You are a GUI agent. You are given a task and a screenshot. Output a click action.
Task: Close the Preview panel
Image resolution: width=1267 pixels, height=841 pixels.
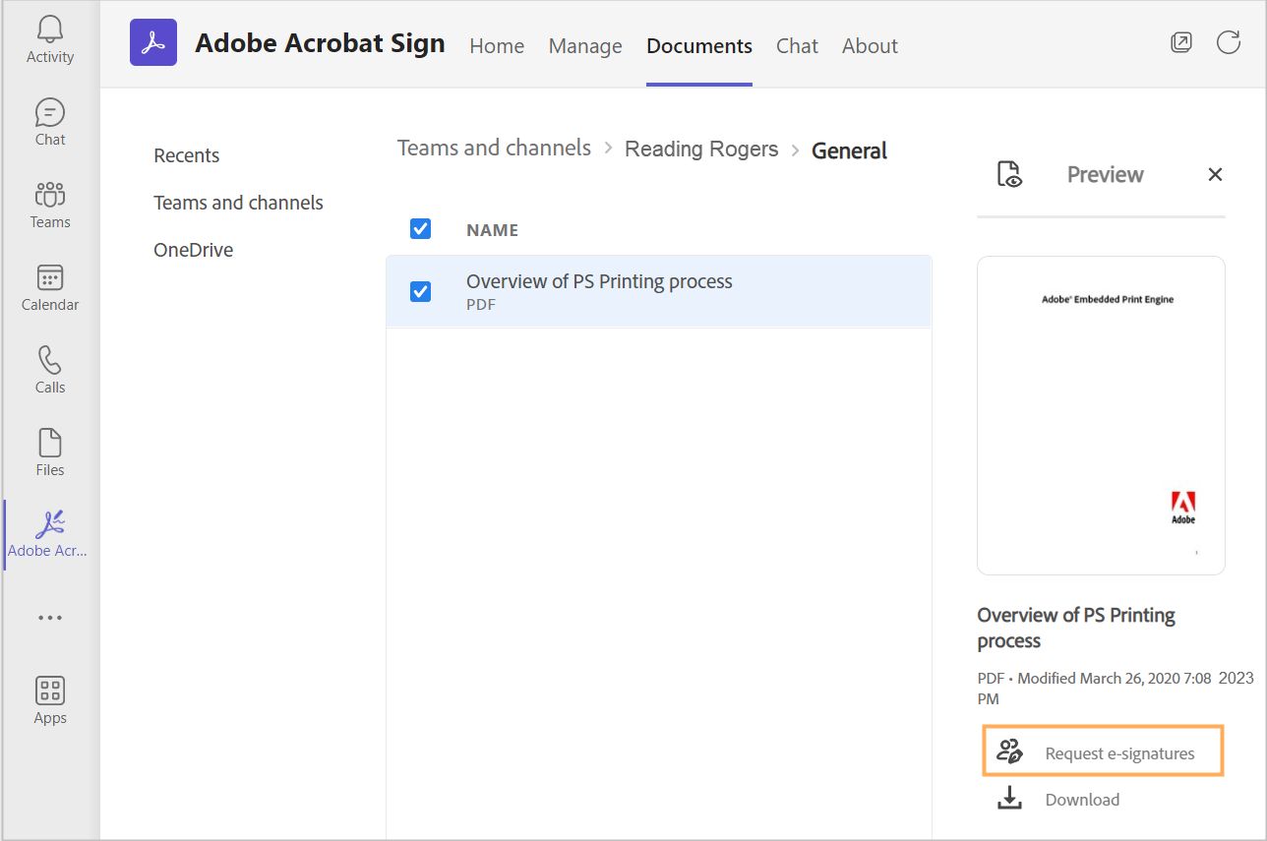point(1215,174)
